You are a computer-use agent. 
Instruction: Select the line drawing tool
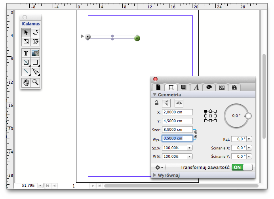tap(26, 71)
